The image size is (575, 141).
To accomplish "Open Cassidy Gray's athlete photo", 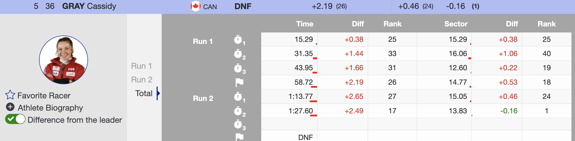I will tap(64, 60).
